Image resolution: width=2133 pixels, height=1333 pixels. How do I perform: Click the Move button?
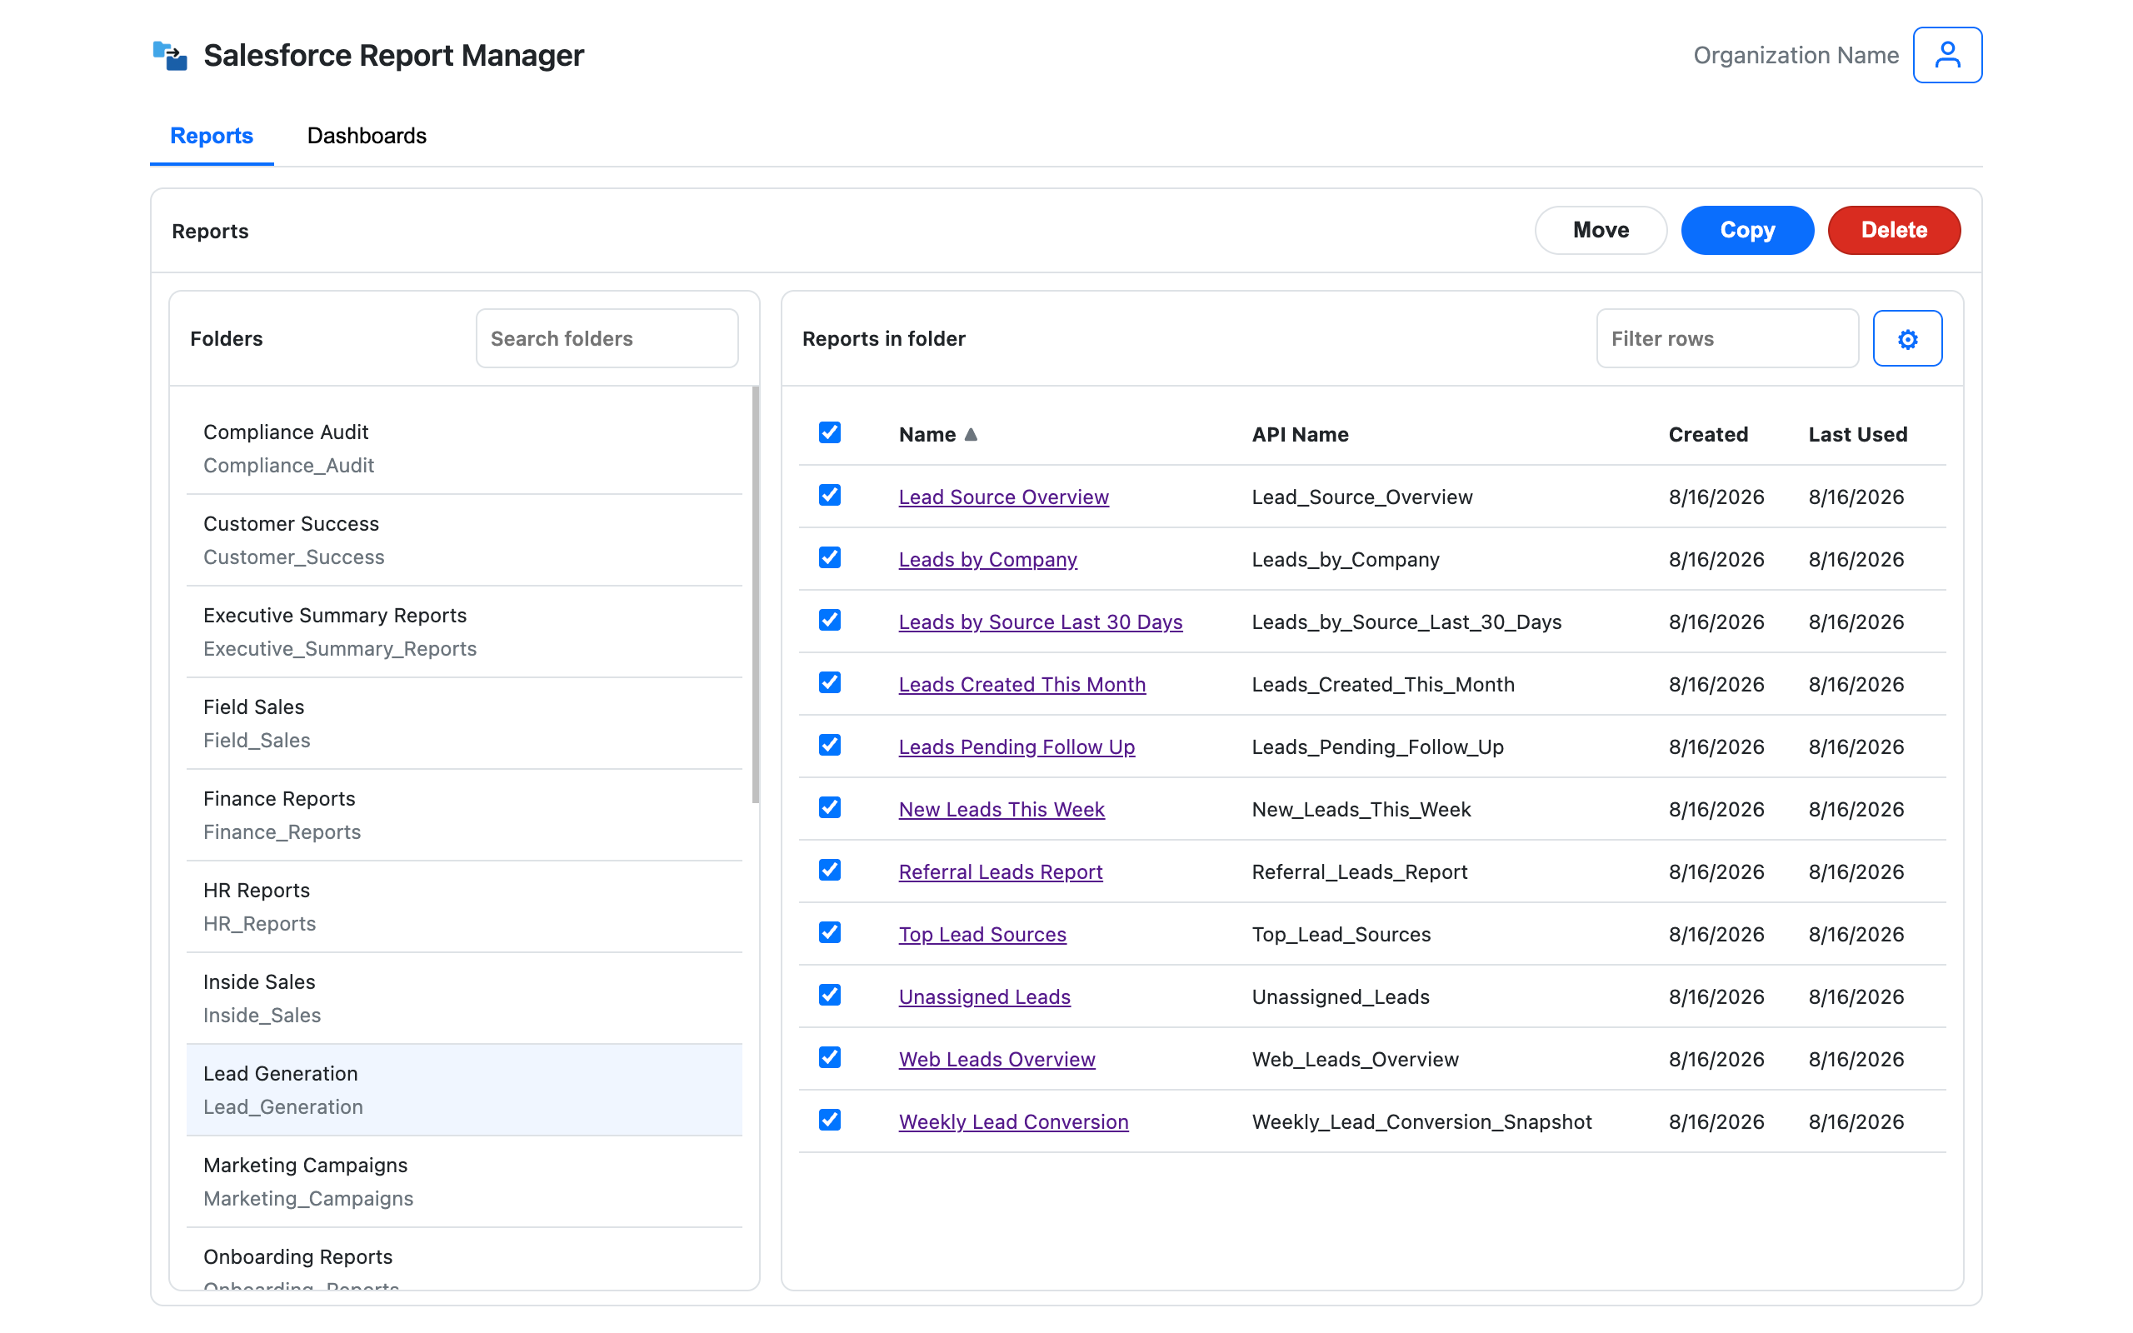click(x=1601, y=230)
